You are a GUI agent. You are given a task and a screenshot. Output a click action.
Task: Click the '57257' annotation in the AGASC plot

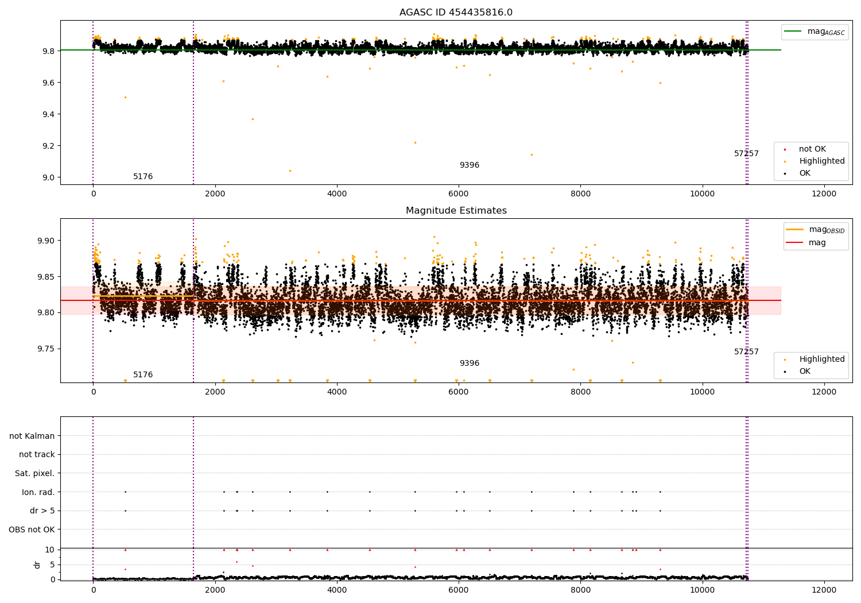[x=746, y=154]
